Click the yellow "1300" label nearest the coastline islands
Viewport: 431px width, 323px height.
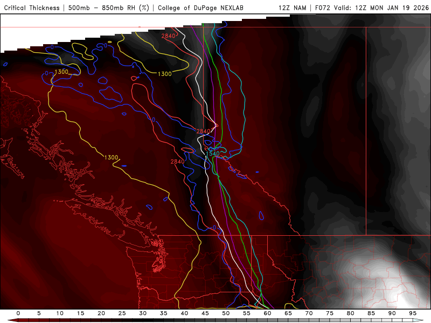[x=112, y=157]
